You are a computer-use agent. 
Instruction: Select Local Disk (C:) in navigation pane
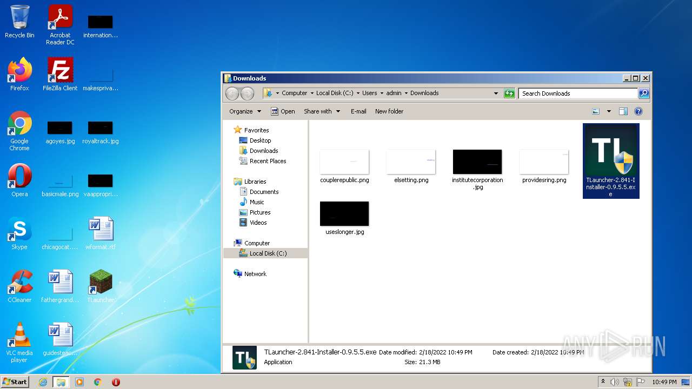click(x=265, y=253)
